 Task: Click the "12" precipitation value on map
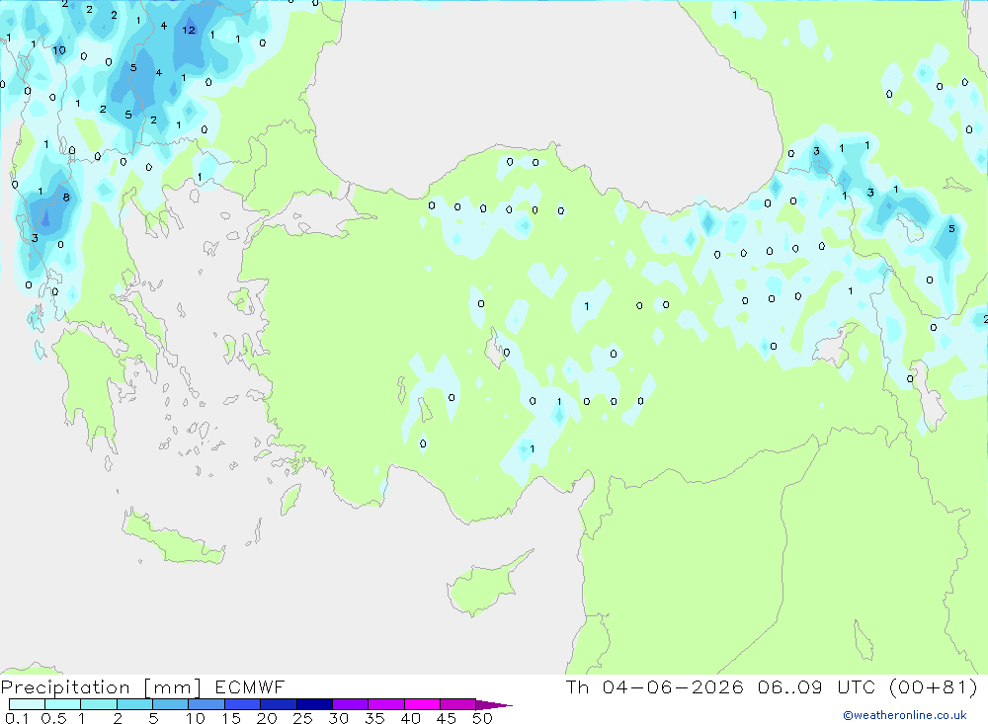(x=189, y=31)
